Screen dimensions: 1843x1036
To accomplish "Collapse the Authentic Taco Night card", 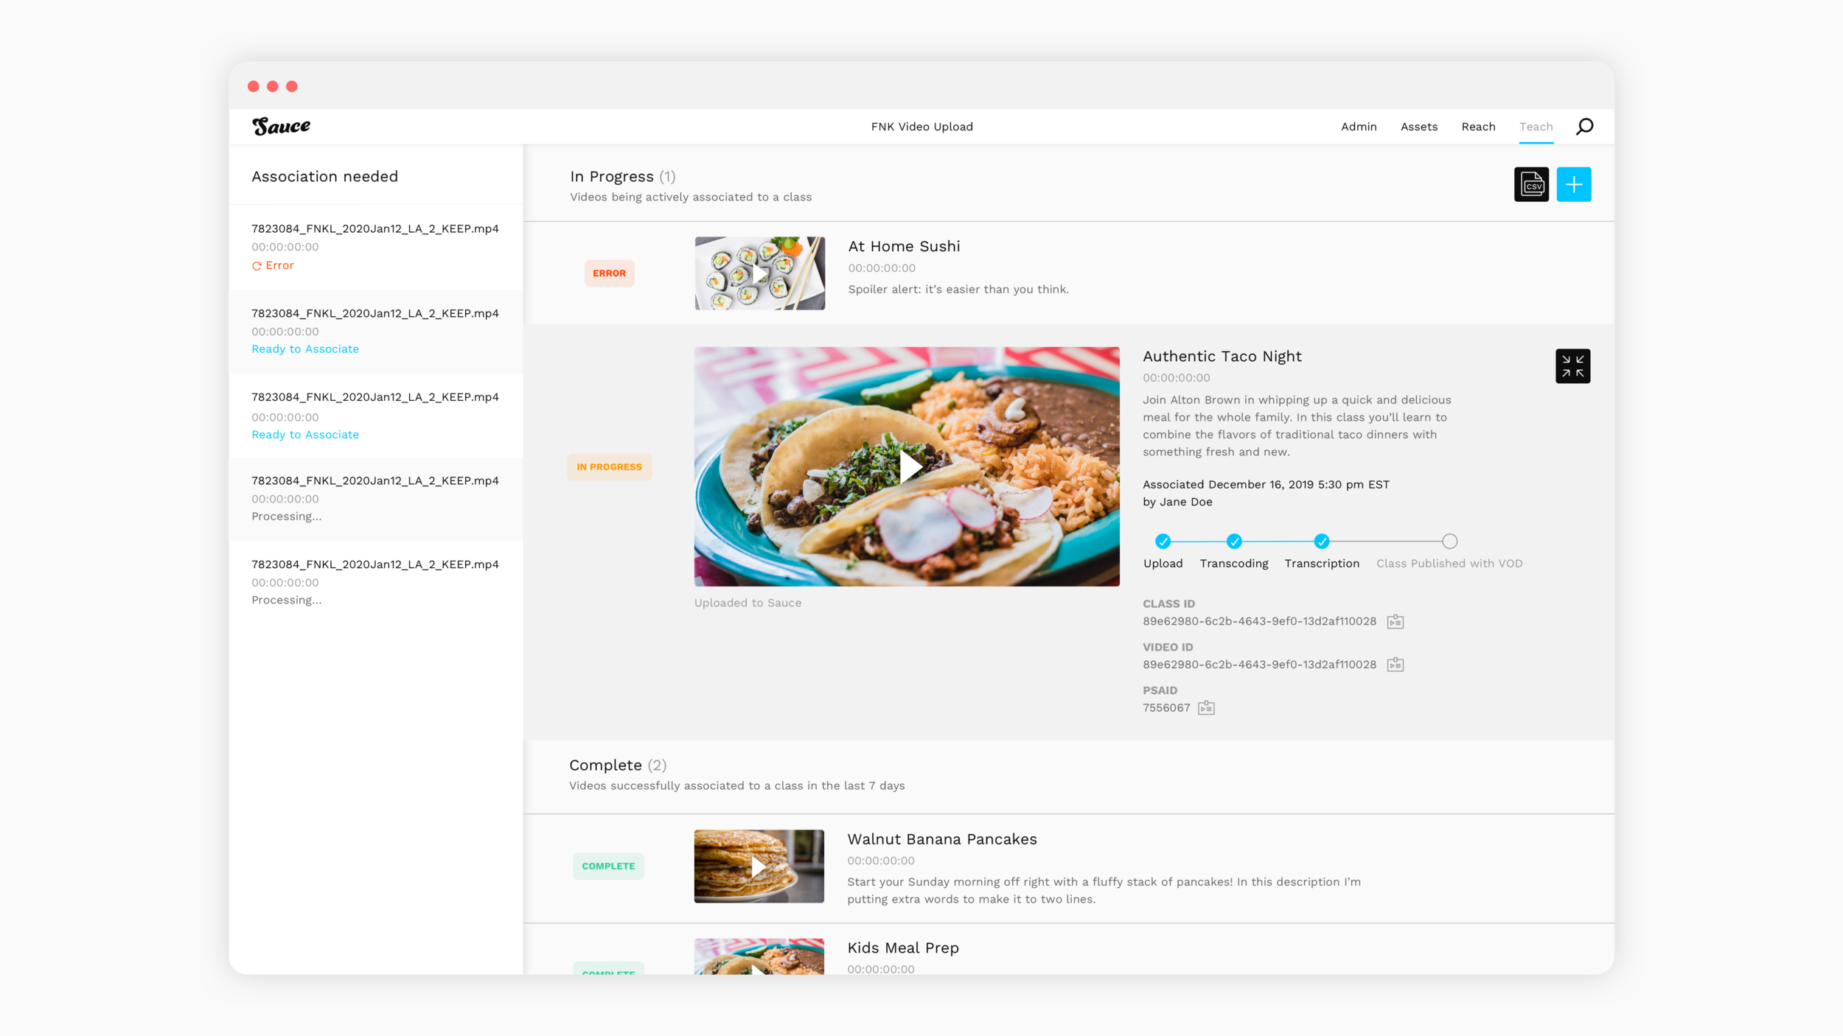I will [x=1572, y=366].
